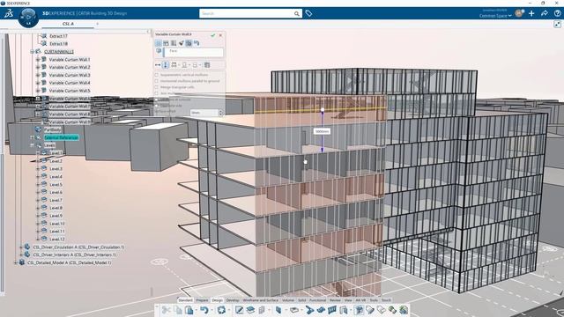Click the plus Add icon in header

531,13
